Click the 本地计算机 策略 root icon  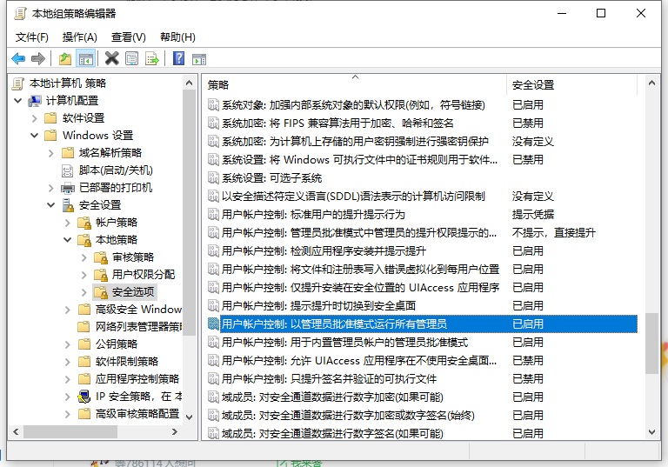coord(17,83)
